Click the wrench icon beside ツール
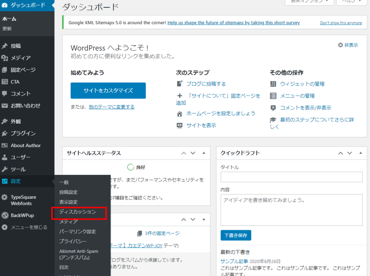The image size is (370, 276). pos(4,169)
